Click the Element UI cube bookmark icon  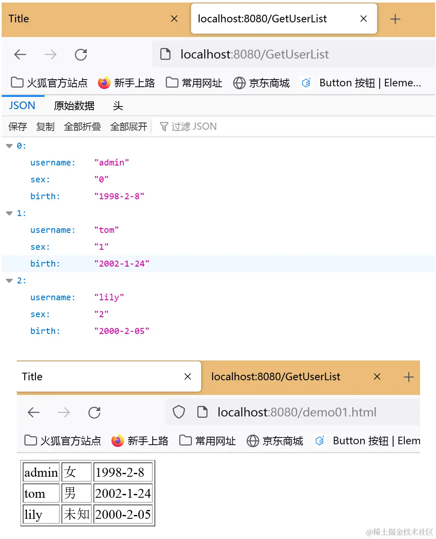306,83
